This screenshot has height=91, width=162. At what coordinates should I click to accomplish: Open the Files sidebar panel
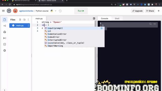coord(5,20)
